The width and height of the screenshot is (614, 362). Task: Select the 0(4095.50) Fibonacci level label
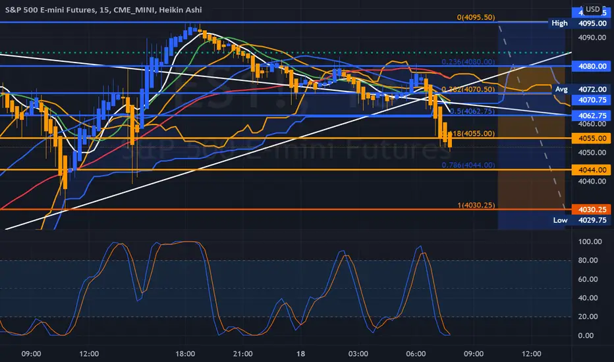coord(476,17)
